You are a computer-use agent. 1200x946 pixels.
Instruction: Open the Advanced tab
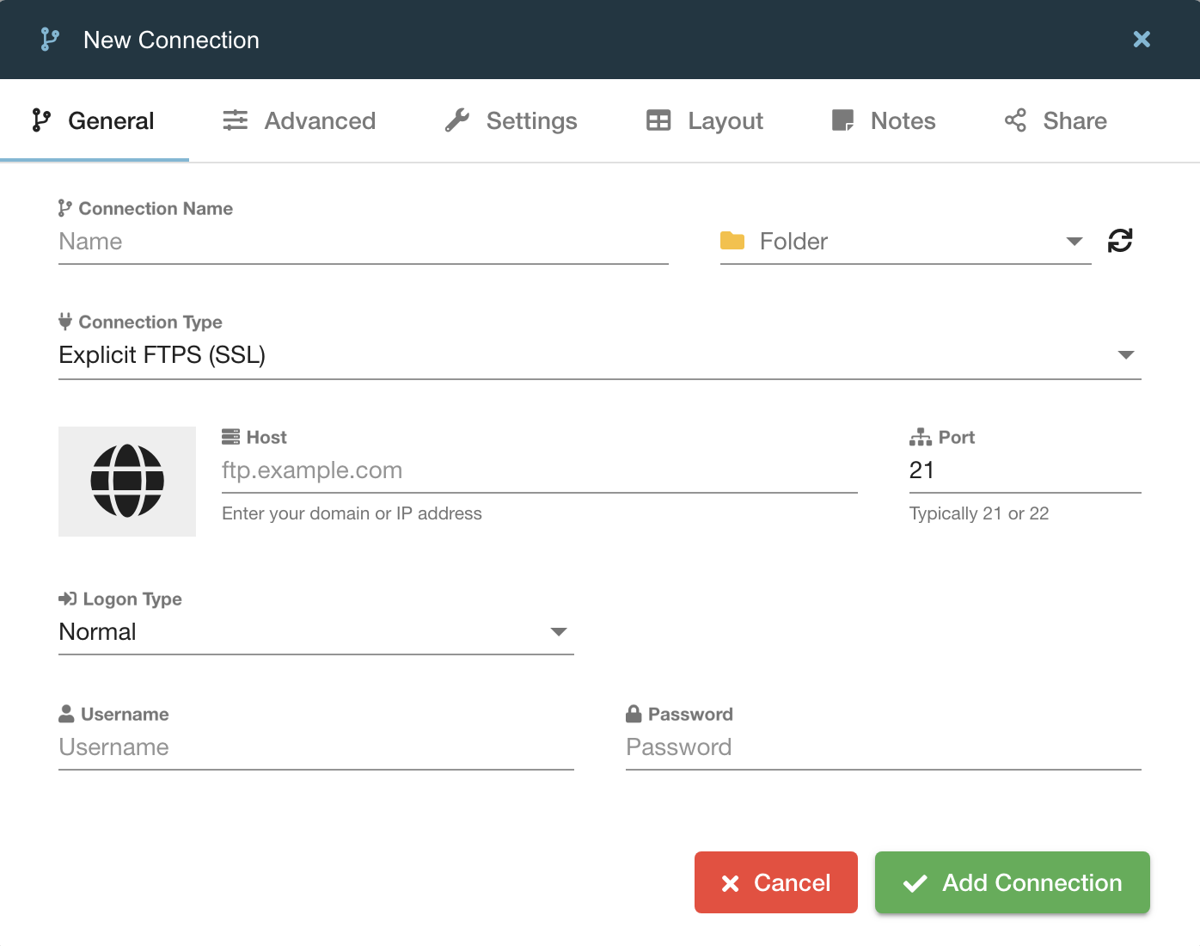click(299, 120)
